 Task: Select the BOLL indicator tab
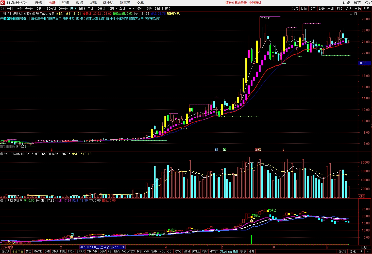196,251
